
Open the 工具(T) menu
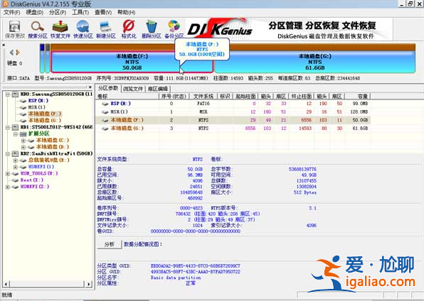(80, 12)
